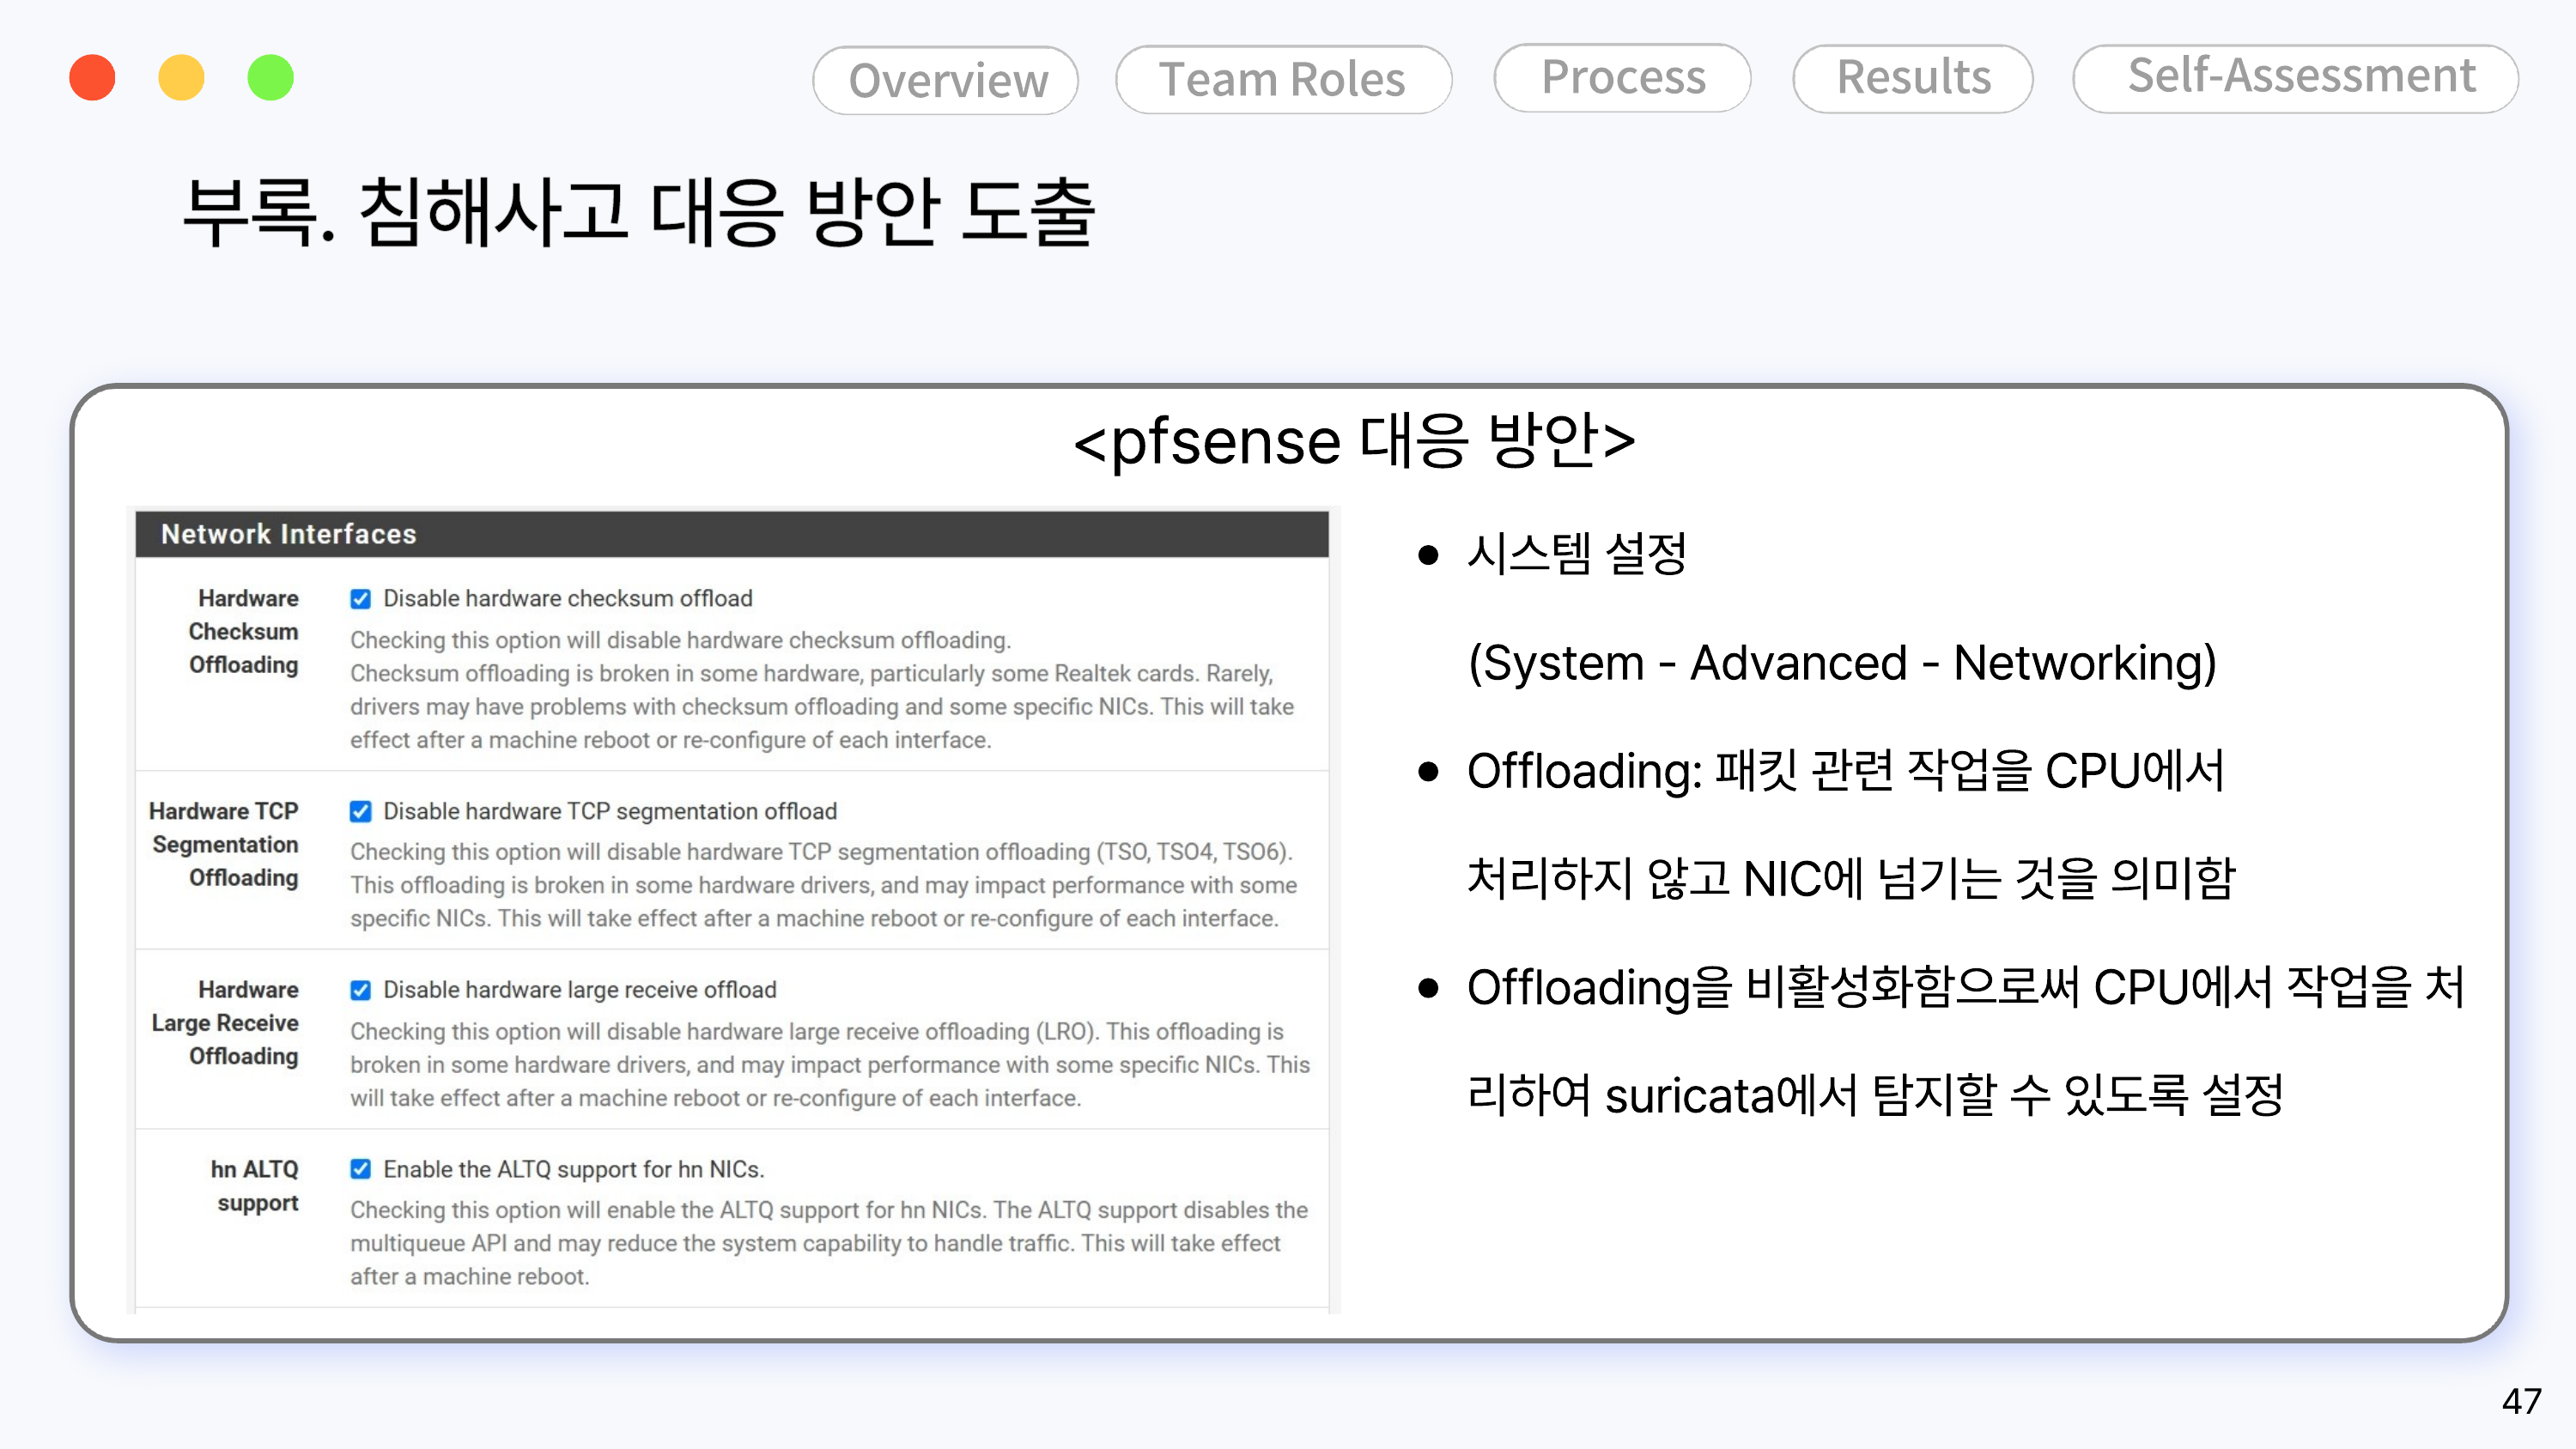The image size is (2576, 1449).
Task: Click the Hardware Large Receive Offloading label
Action: click(225, 1022)
